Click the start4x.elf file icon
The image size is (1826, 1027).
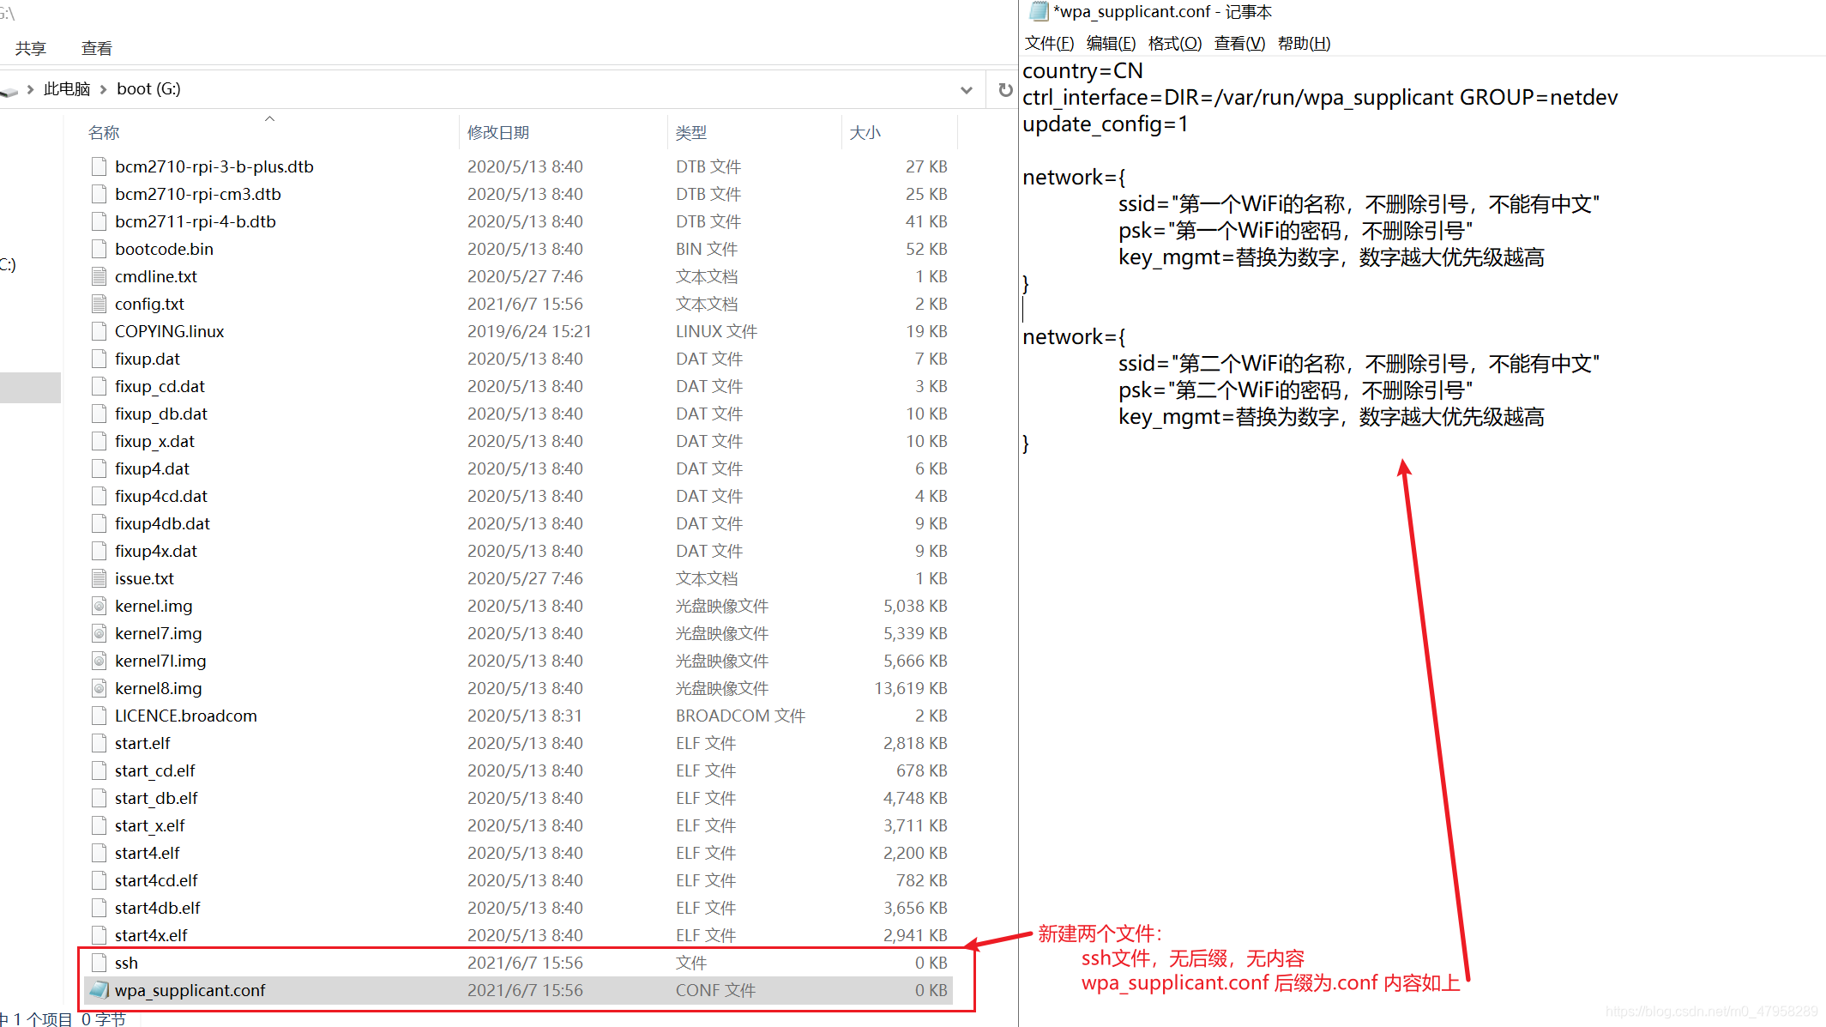click(99, 935)
